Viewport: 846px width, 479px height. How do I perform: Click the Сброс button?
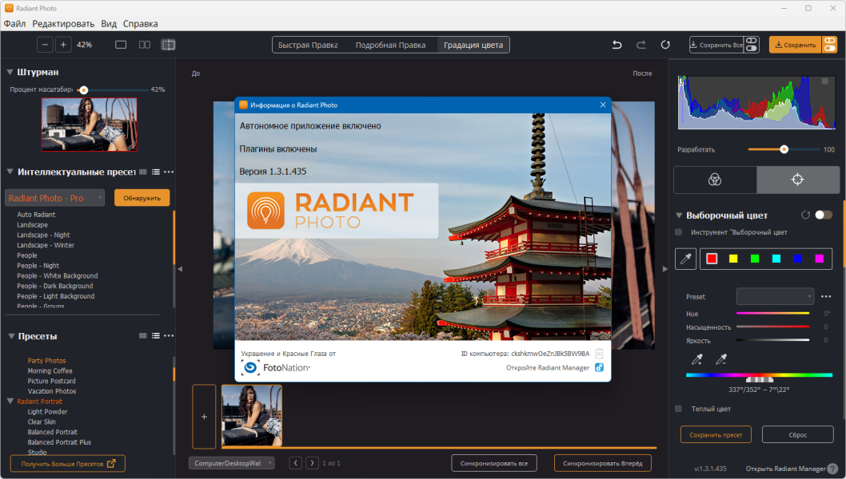pyautogui.click(x=798, y=434)
